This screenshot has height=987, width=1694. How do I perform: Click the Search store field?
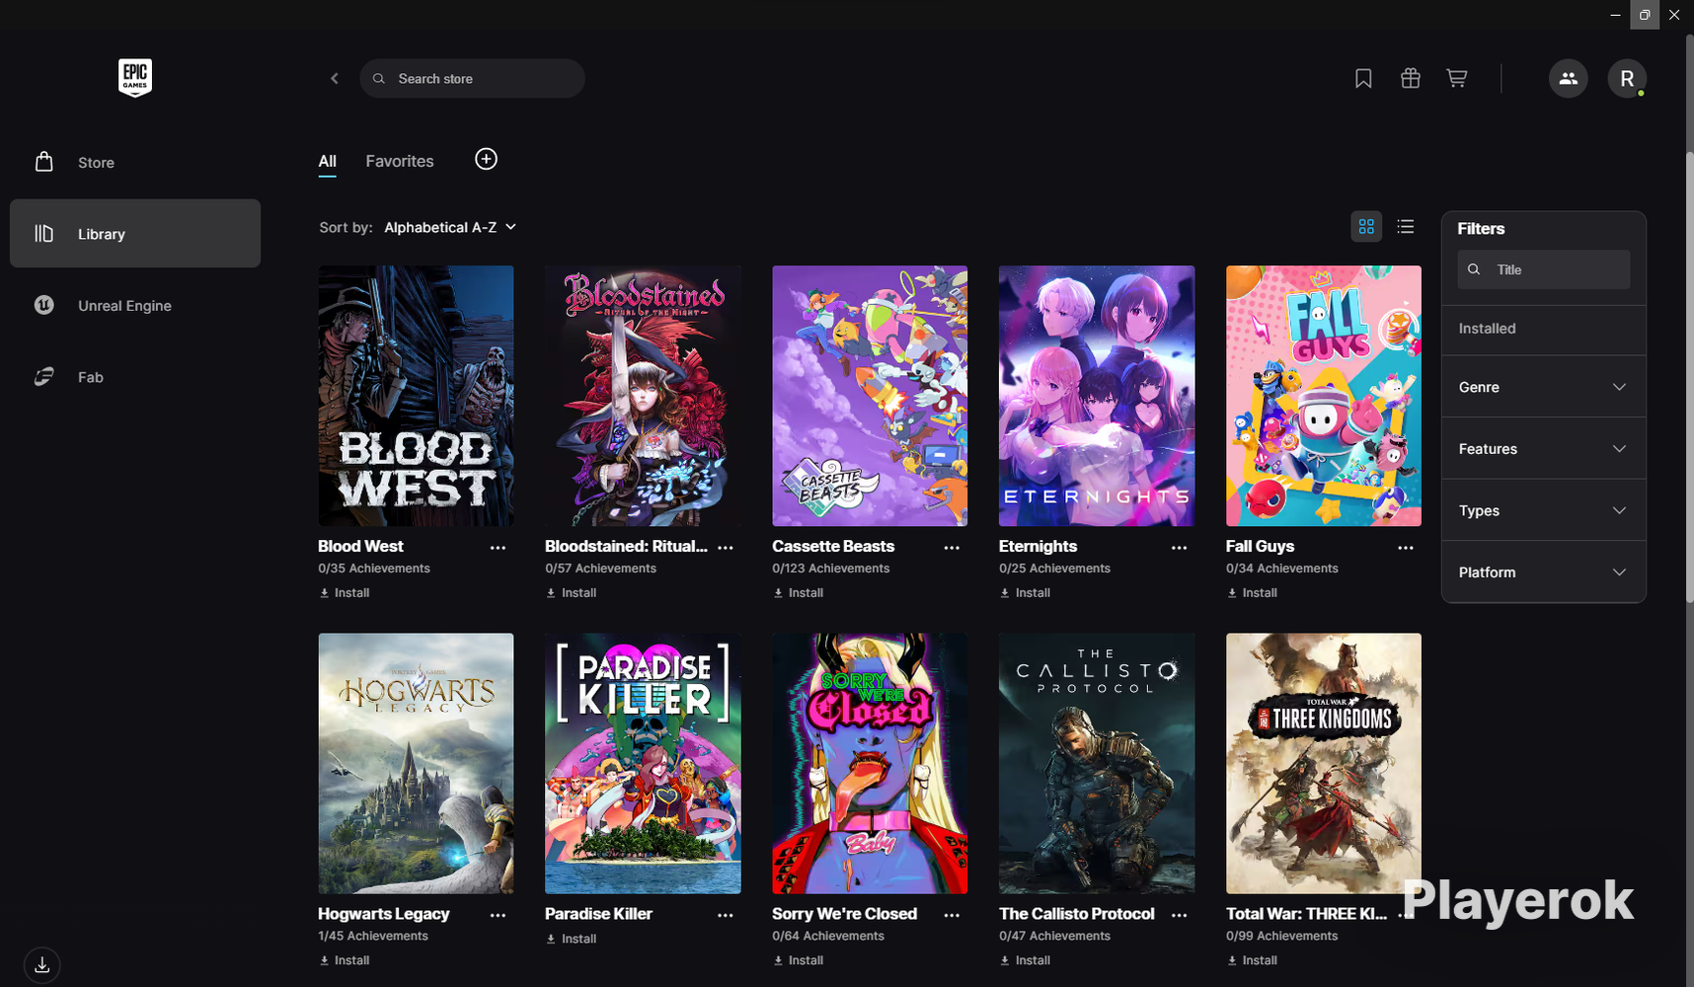click(x=472, y=78)
